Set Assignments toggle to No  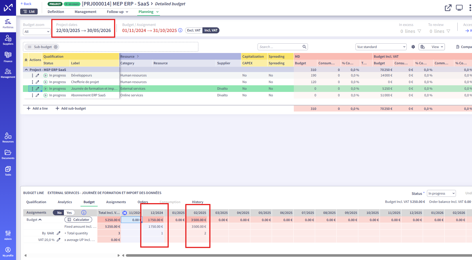[x=59, y=213]
